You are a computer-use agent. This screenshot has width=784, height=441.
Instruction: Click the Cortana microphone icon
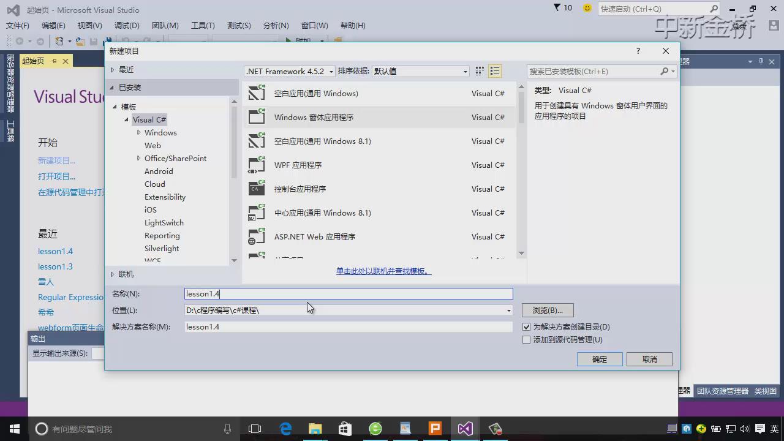coord(227,428)
